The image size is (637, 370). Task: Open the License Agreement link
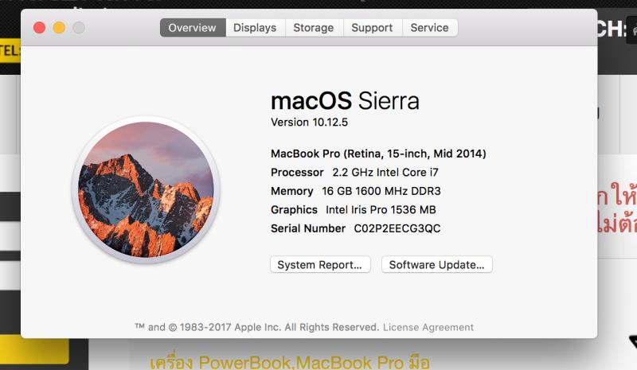[x=428, y=327]
